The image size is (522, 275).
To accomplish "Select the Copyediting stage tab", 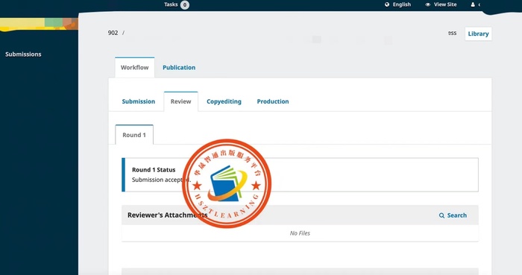I will pyautogui.click(x=224, y=101).
